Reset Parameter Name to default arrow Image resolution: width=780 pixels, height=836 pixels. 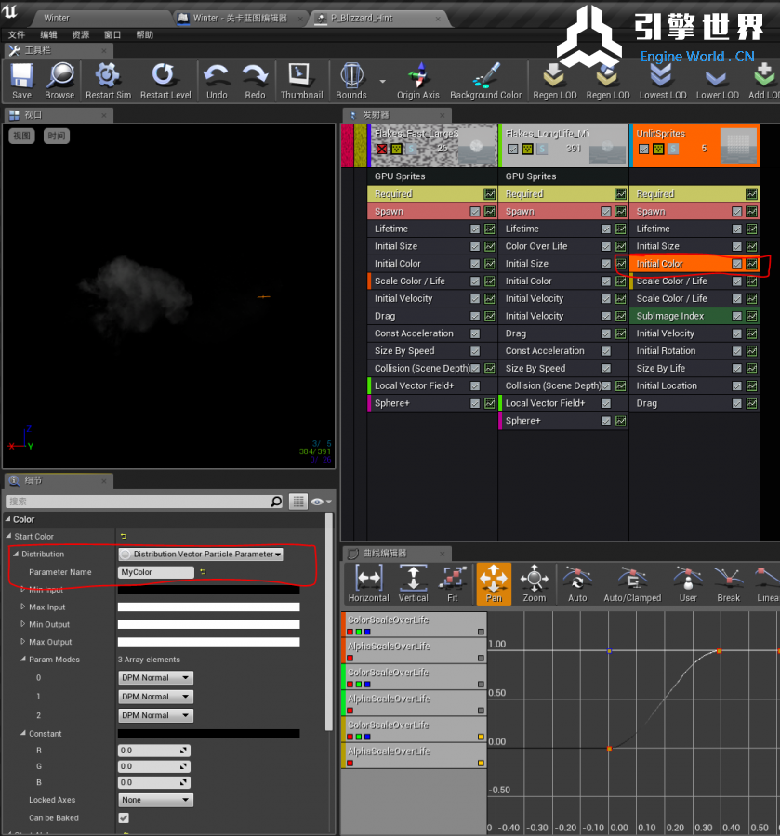click(203, 571)
